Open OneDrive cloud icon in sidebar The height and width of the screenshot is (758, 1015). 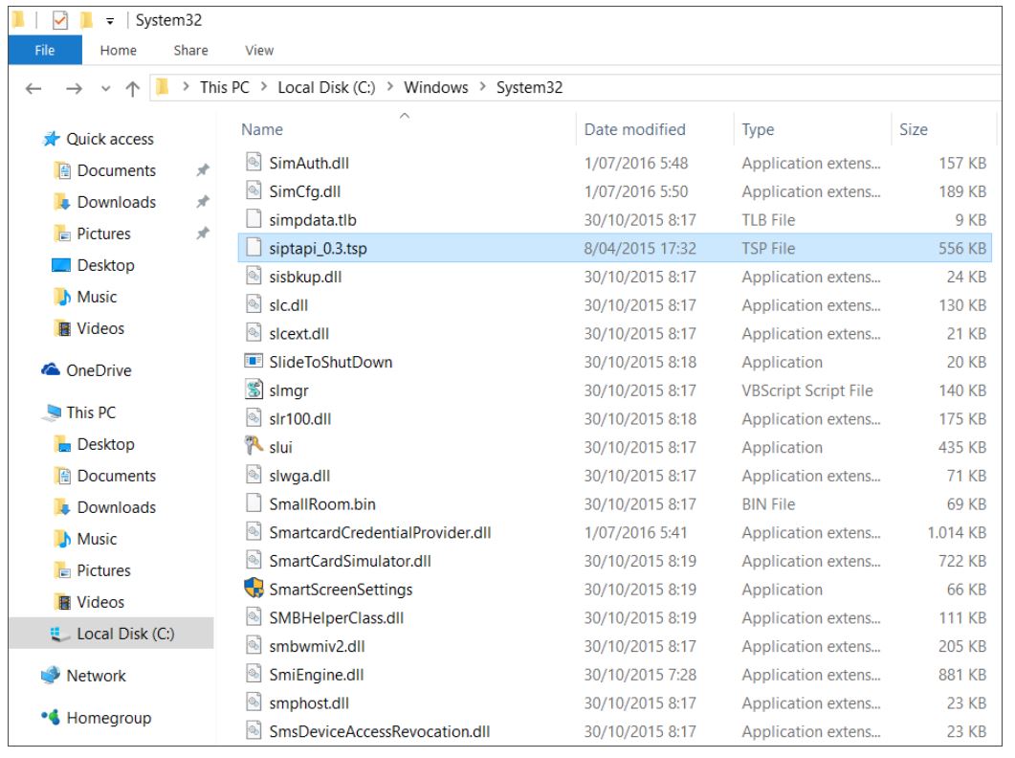[x=52, y=371]
